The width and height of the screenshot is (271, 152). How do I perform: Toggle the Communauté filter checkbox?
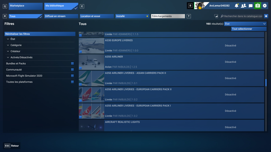[72, 70]
